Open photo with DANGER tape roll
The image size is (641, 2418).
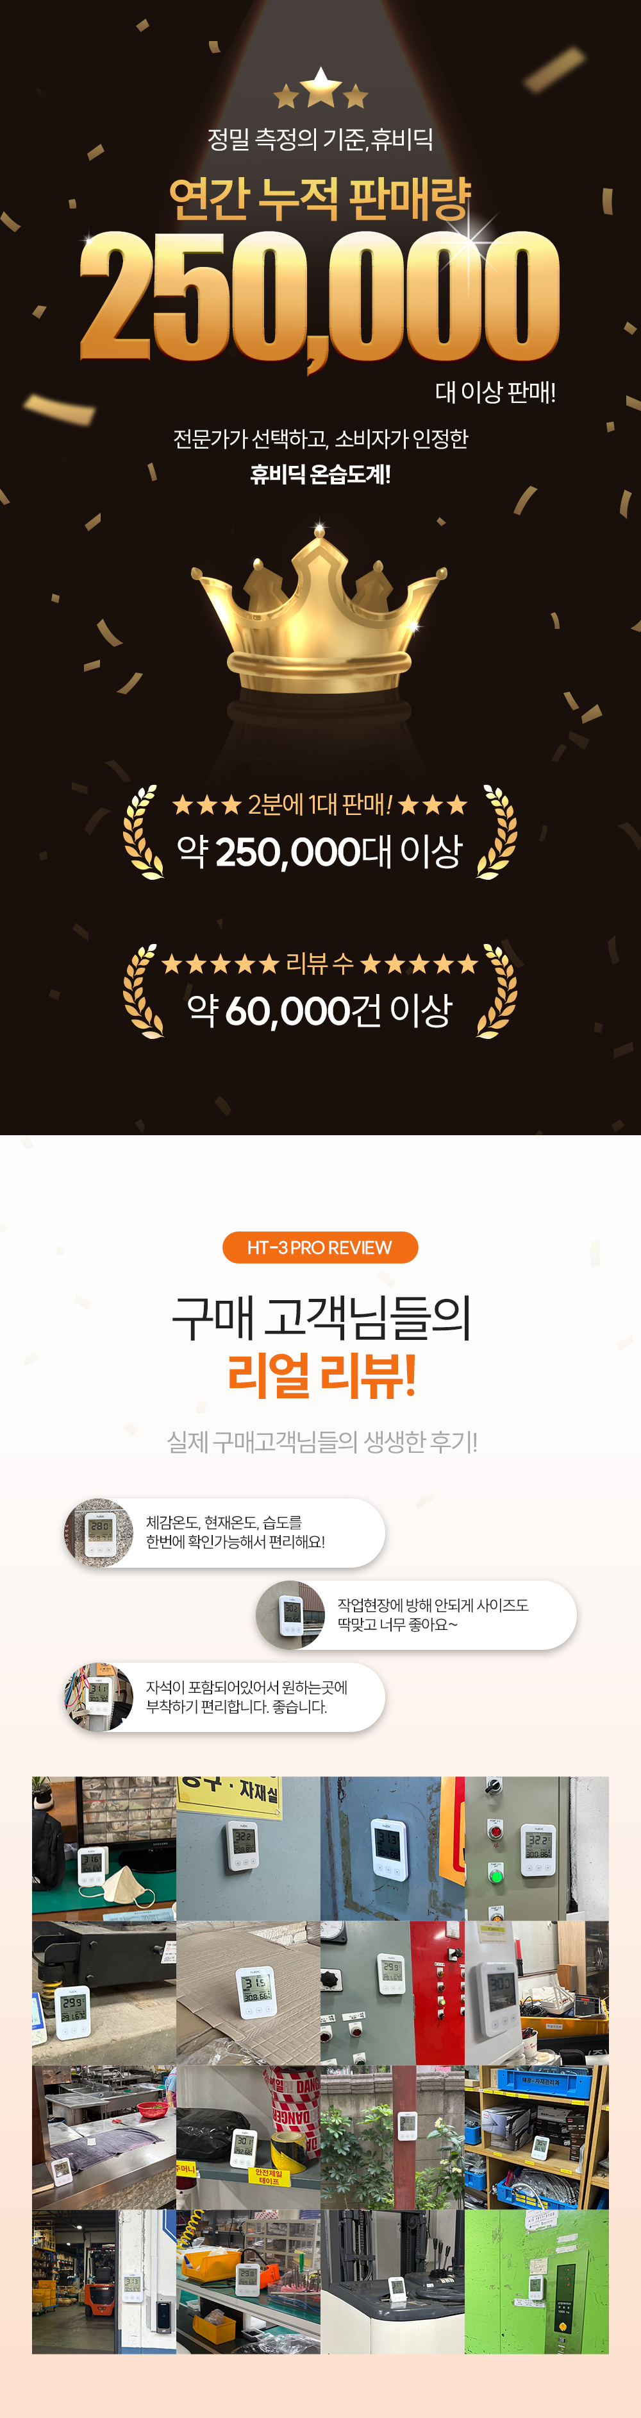pos(248,2136)
